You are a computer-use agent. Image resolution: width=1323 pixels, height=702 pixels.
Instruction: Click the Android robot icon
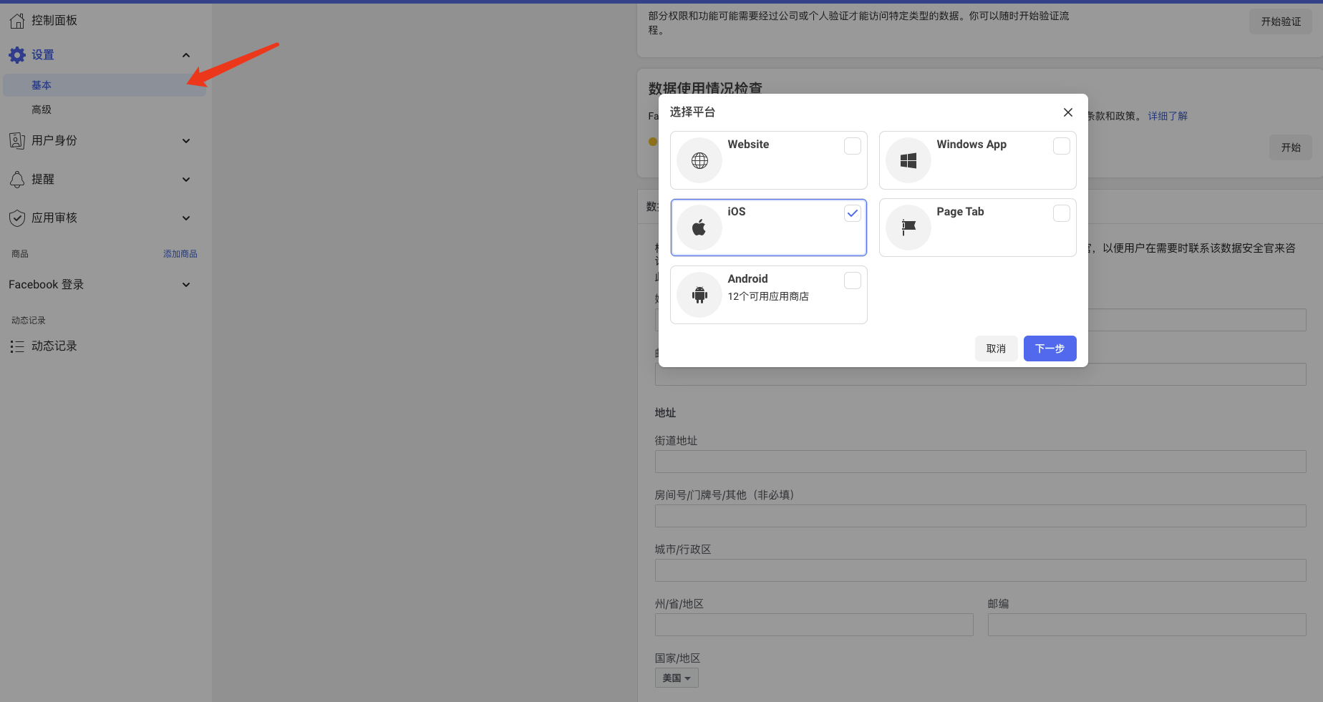tap(699, 295)
